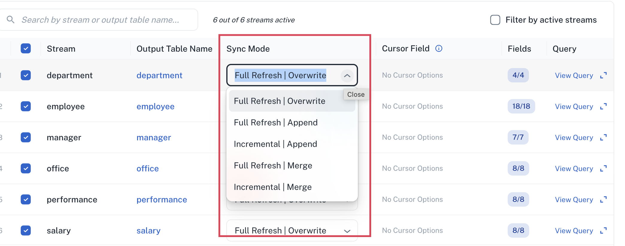Viewport: 625px width, 246px height.
Task: Click the office stream name
Action: (x=58, y=168)
